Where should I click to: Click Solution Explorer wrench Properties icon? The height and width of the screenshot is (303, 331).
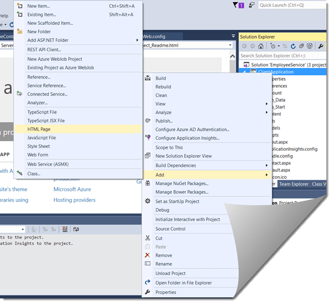[x=320, y=46]
